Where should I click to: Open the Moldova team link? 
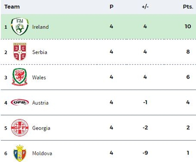pyautogui.click(x=42, y=153)
